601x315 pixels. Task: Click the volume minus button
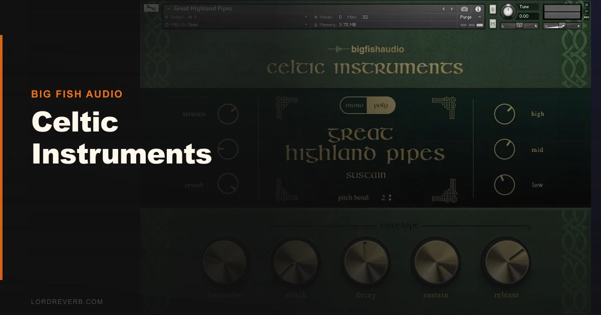click(546, 26)
